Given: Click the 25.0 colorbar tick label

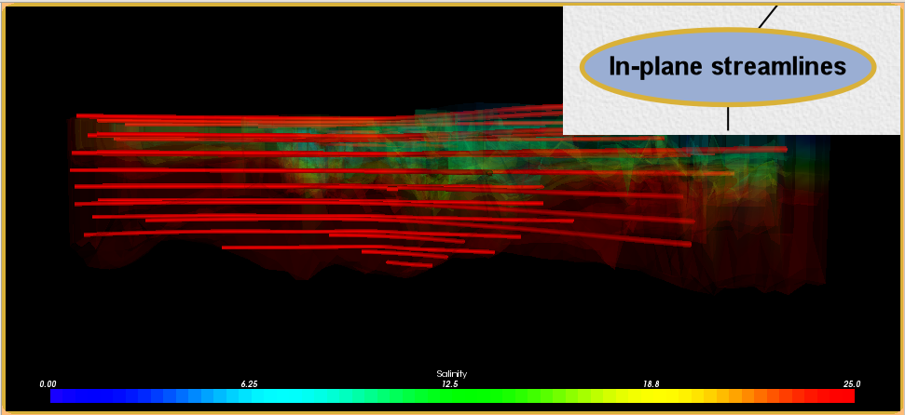Looking at the screenshot, I should 851,383.
